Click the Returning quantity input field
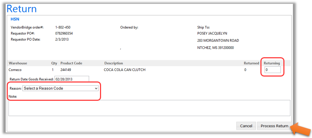The height and width of the screenshot is (138, 312). click(272, 70)
